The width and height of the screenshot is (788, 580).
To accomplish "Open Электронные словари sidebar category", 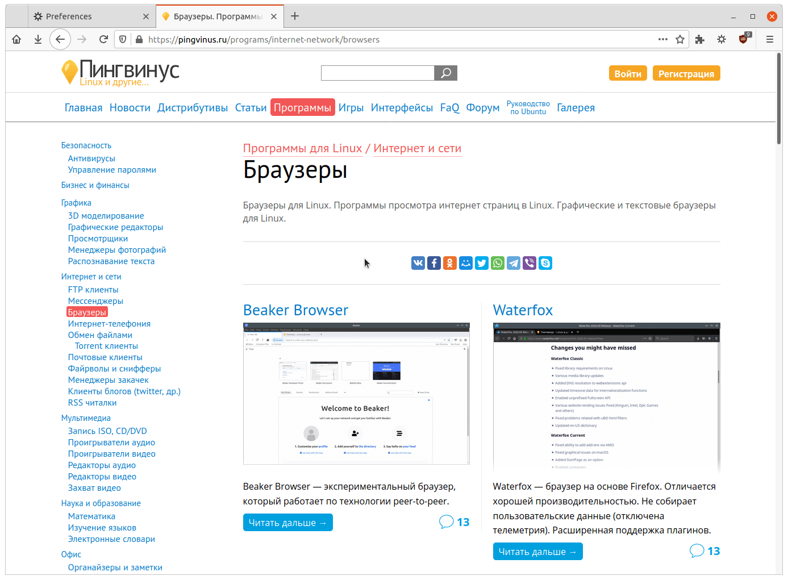I will tap(111, 539).
